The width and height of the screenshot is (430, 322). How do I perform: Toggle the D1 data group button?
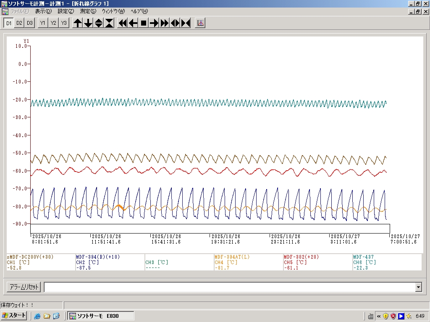click(8, 23)
